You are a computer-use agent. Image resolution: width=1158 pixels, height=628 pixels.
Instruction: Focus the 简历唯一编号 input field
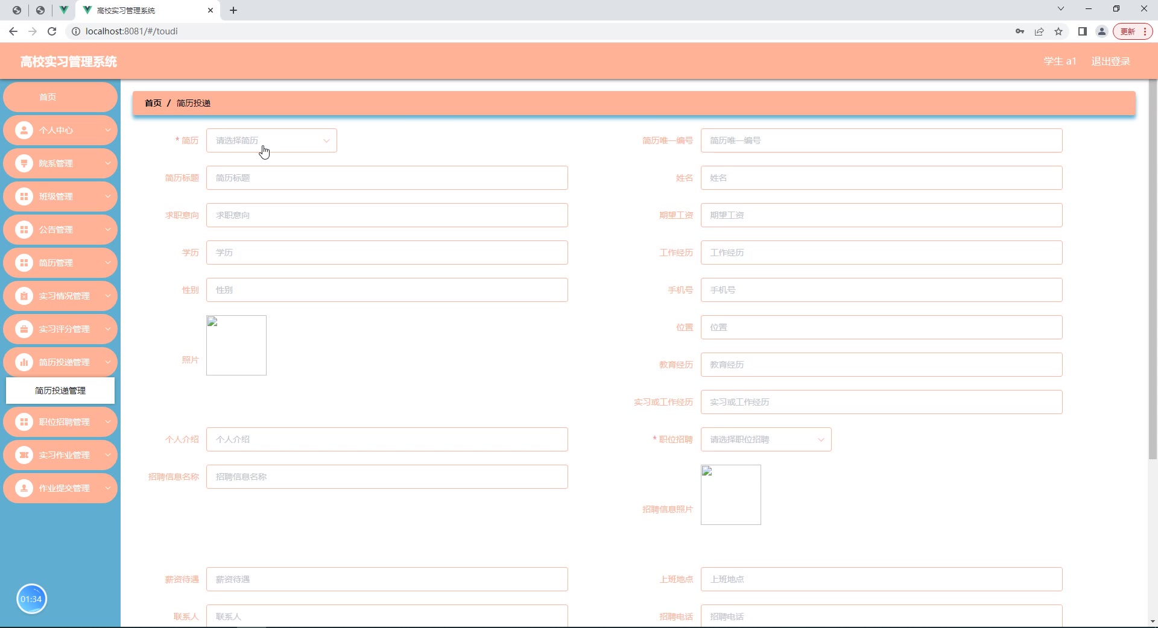tap(882, 140)
